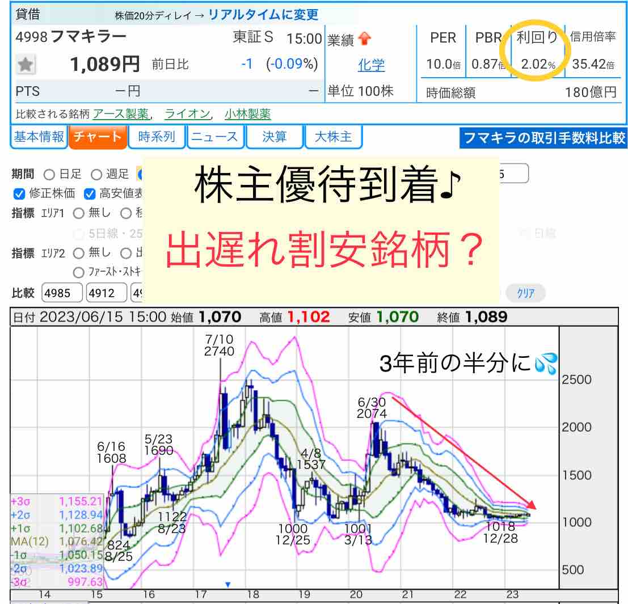Select the ファースト・ストキャス radio option

pos(79,273)
